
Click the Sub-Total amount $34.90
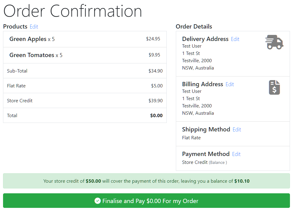pyautogui.click(x=155, y=71)
